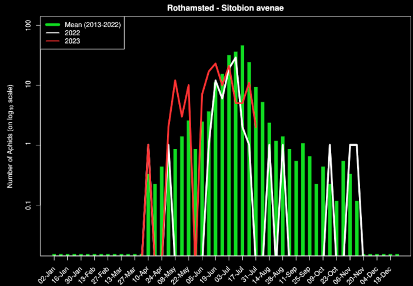Click the x-axis label '09-Oct'
Image resolution: width=413 pixels, height=286 pixels.
point(316,275)
